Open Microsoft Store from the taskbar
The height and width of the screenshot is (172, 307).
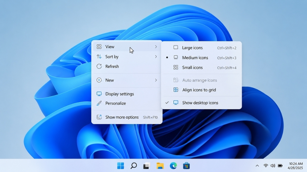point(186,166)
